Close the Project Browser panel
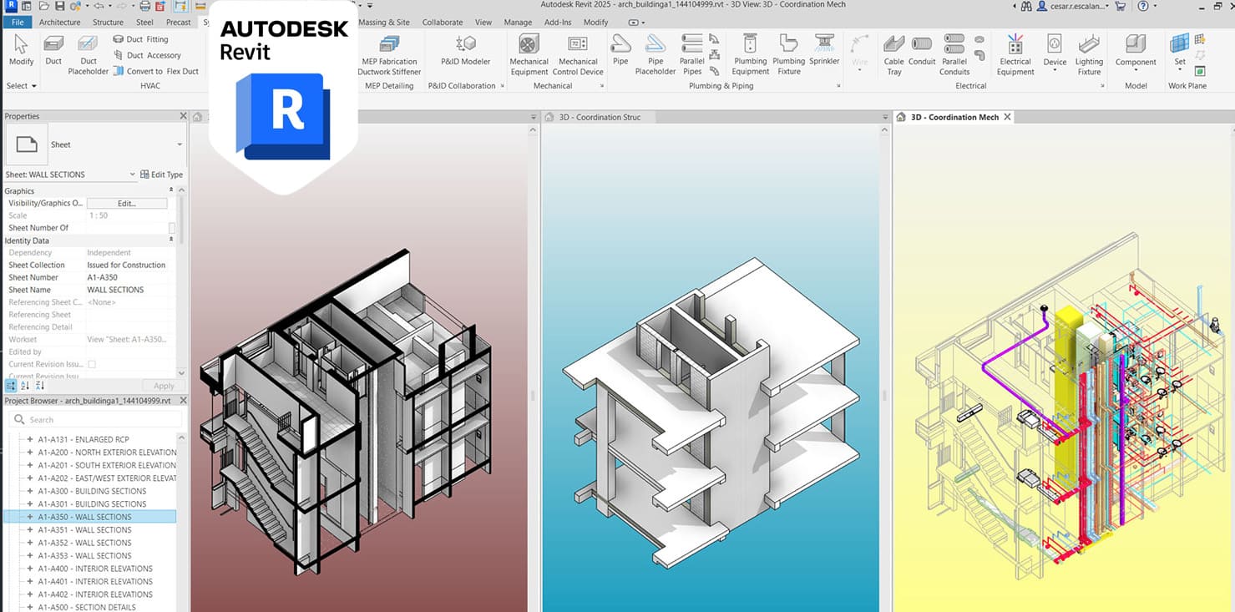This screenshot has width=1235, height=612. [183, 401]
